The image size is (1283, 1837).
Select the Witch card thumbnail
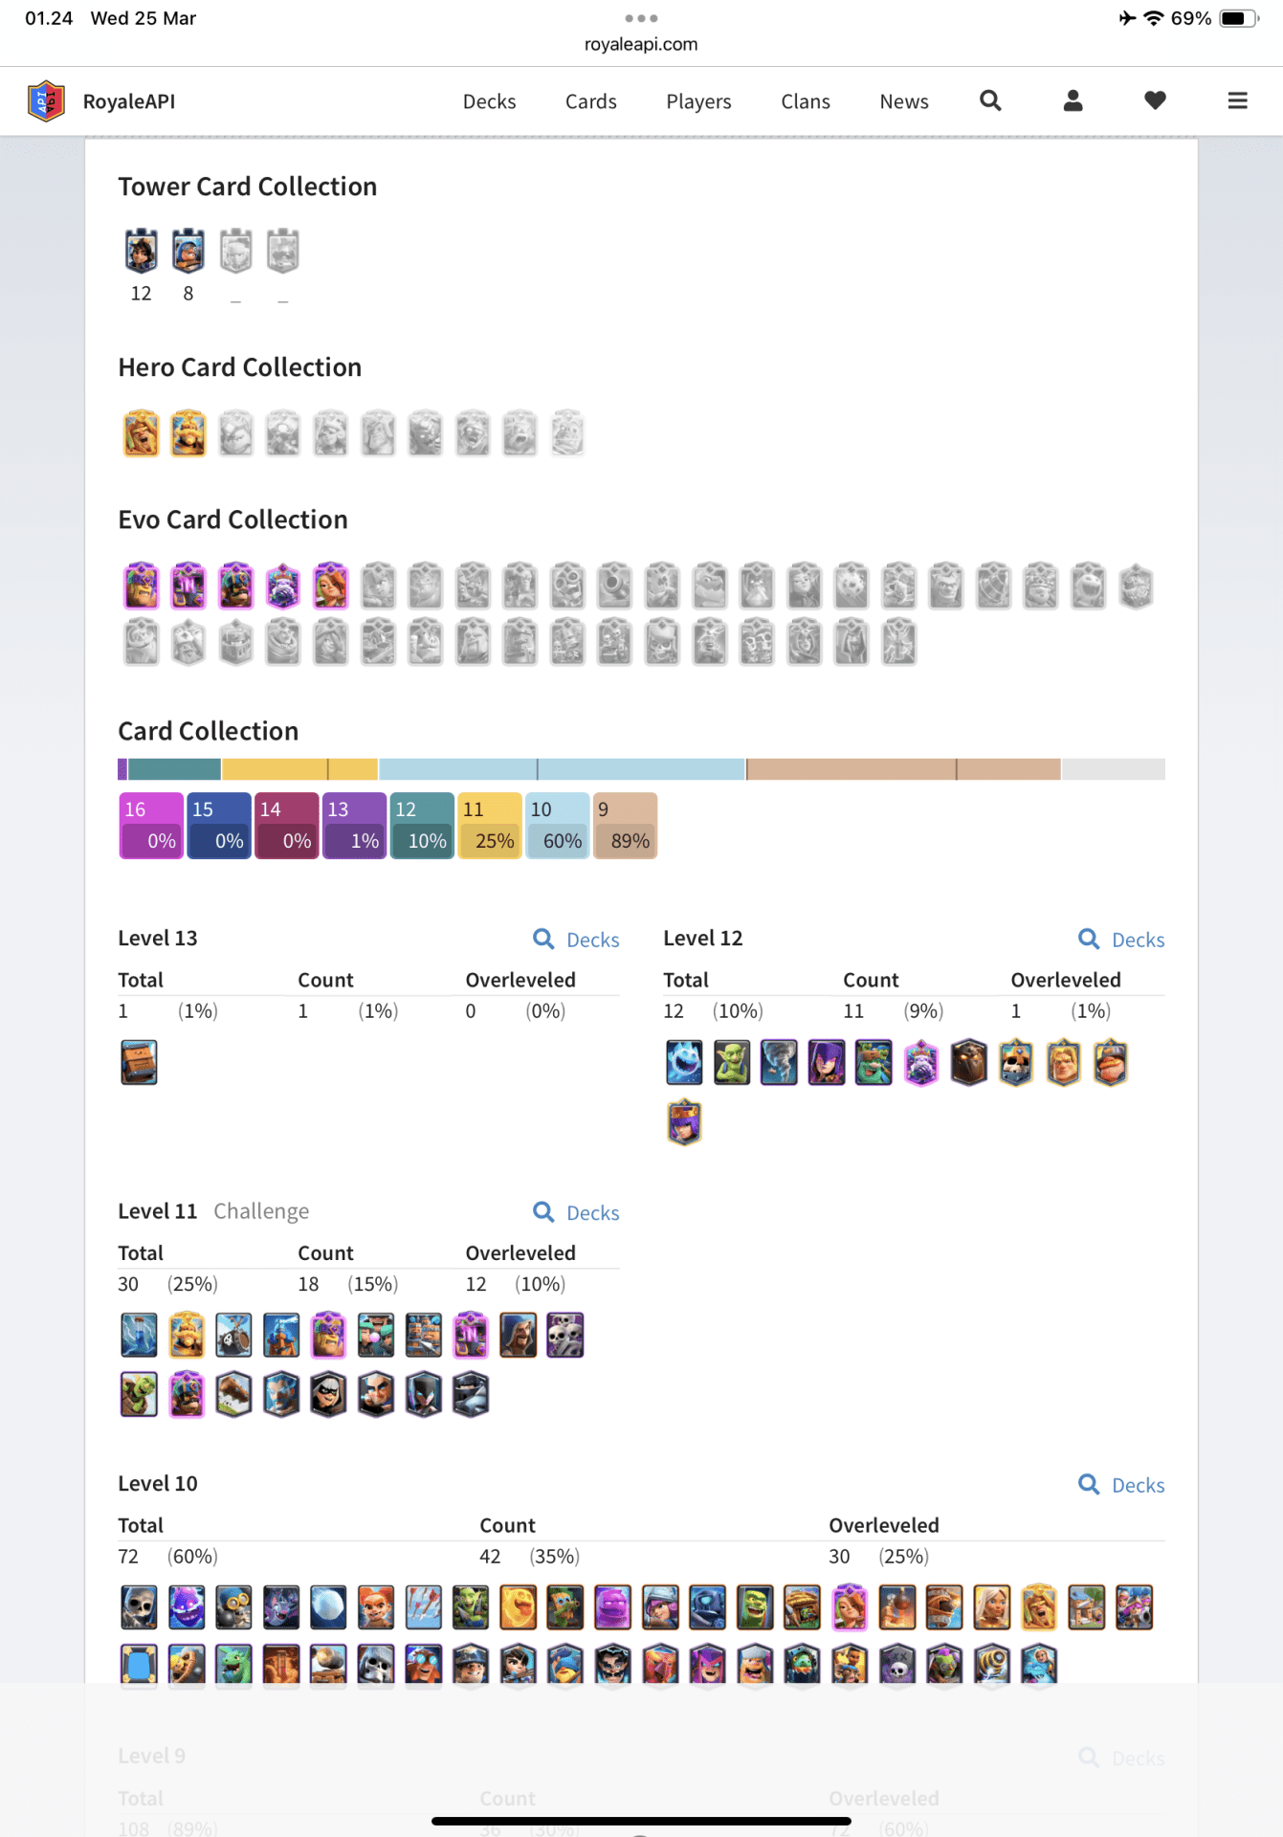(827, 1062)
